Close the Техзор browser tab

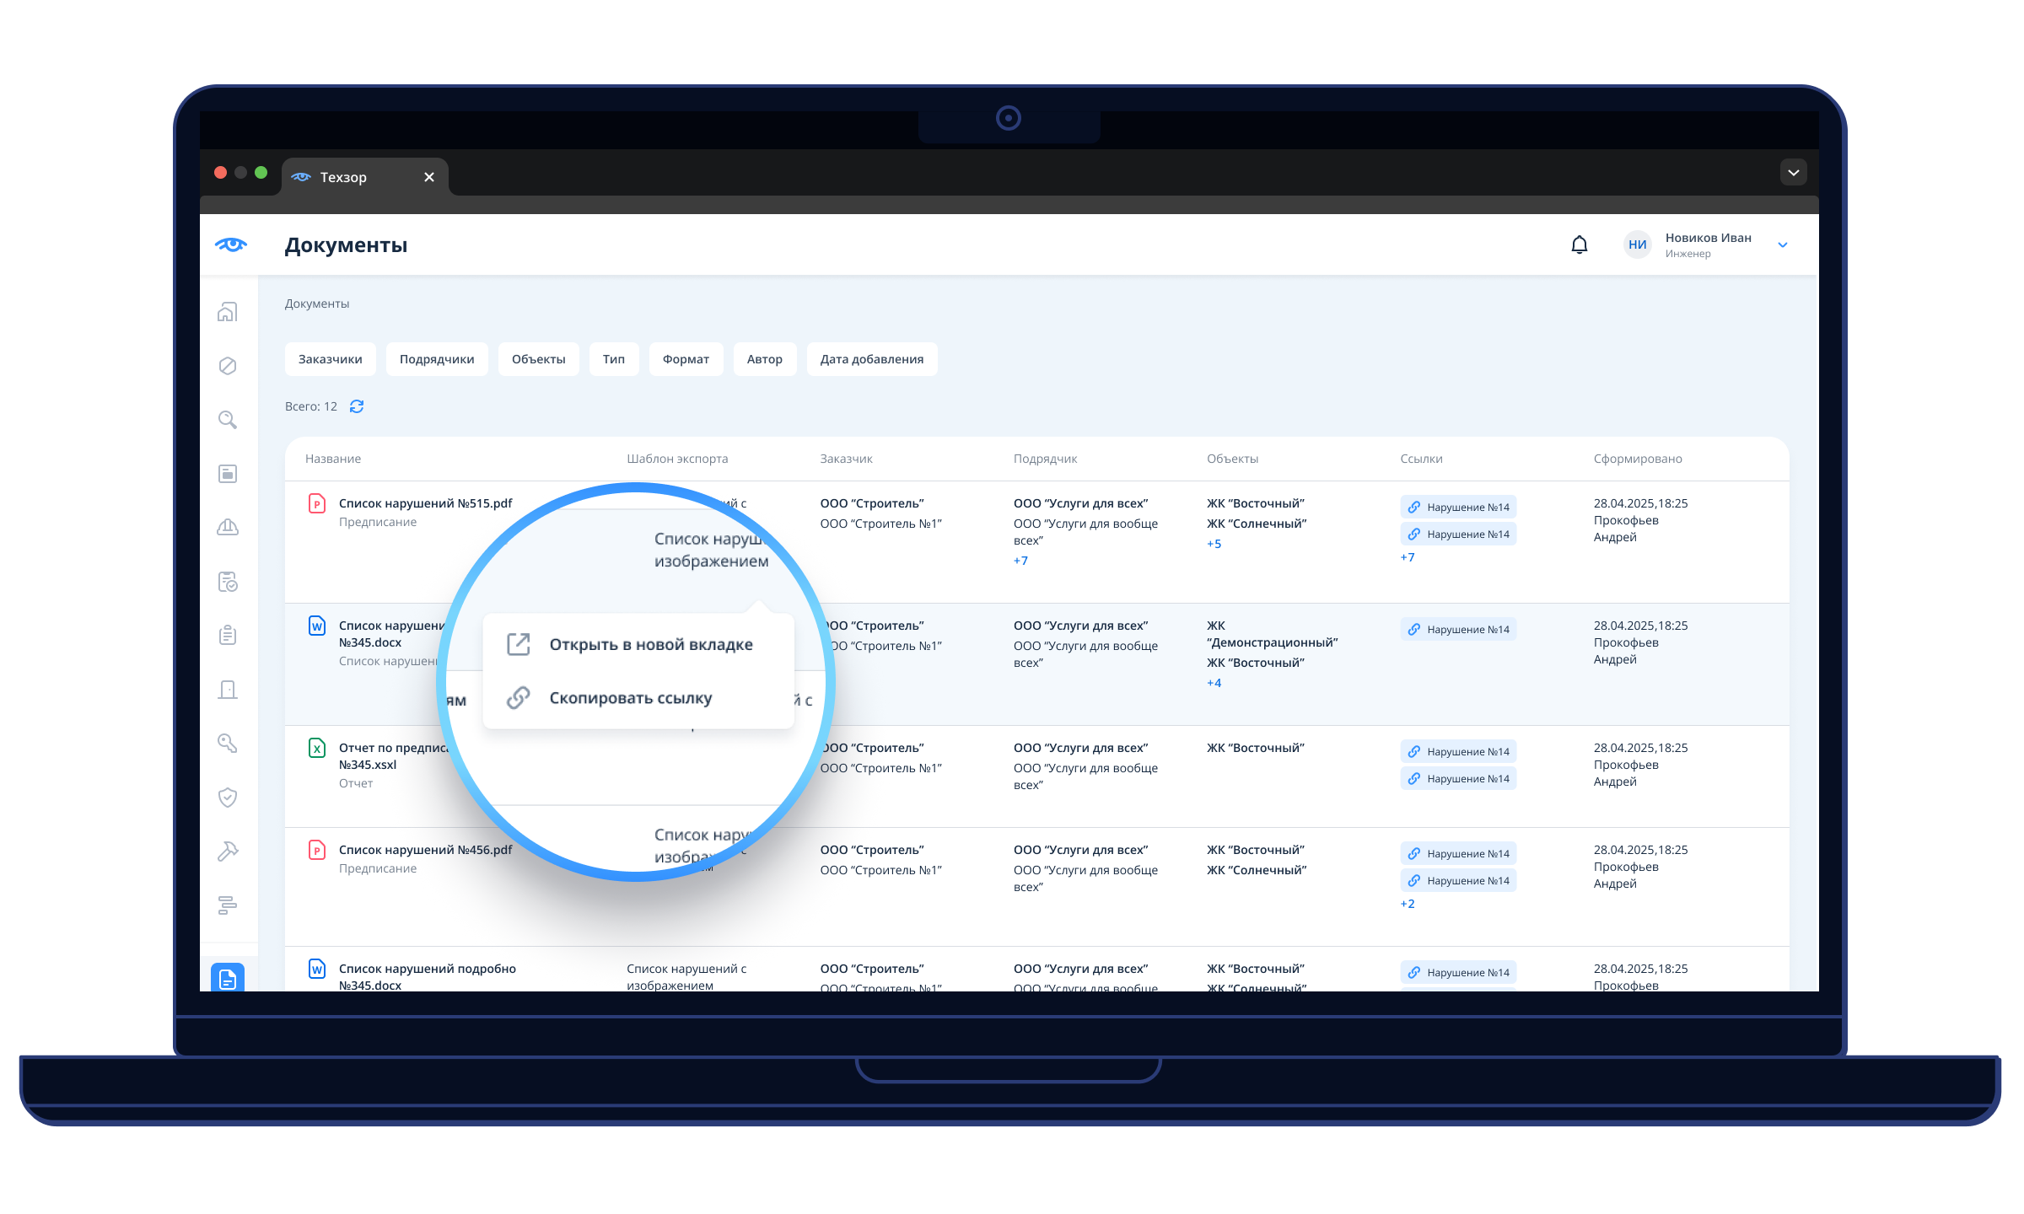click(429, 177)
